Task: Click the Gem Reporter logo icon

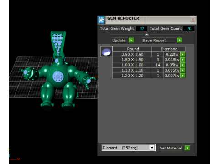Action: (101, 20)
